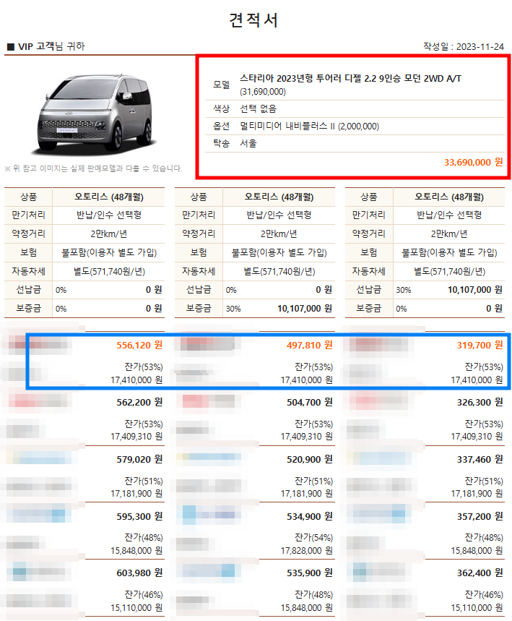Select monthly fee 556,120 원

click(139, 346)
